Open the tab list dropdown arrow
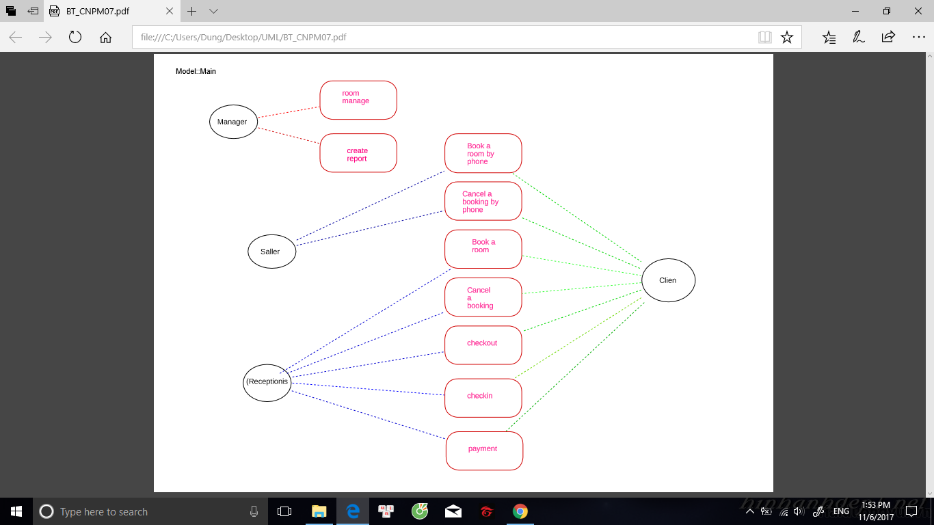Screen dimensions: 934x525 click(214, 12)
